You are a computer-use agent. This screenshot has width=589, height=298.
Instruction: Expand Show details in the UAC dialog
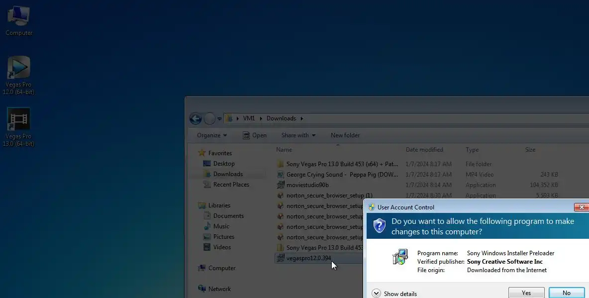[x=394, y=294]
